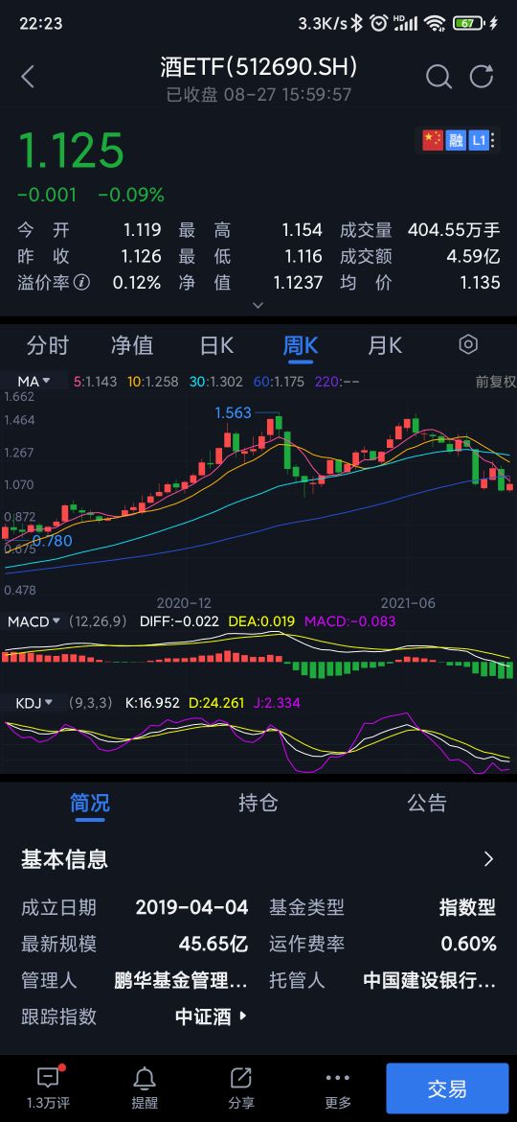Open the three-dot menu beside L1
Screen dimensions: 517x1122
493,140
